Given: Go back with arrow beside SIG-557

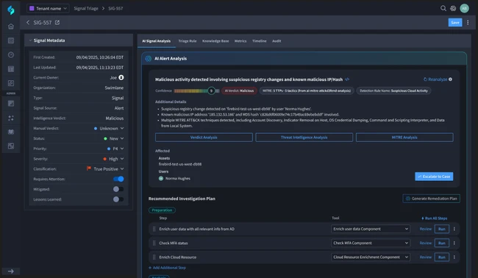Looking at the screenshot, I should 28,23.
